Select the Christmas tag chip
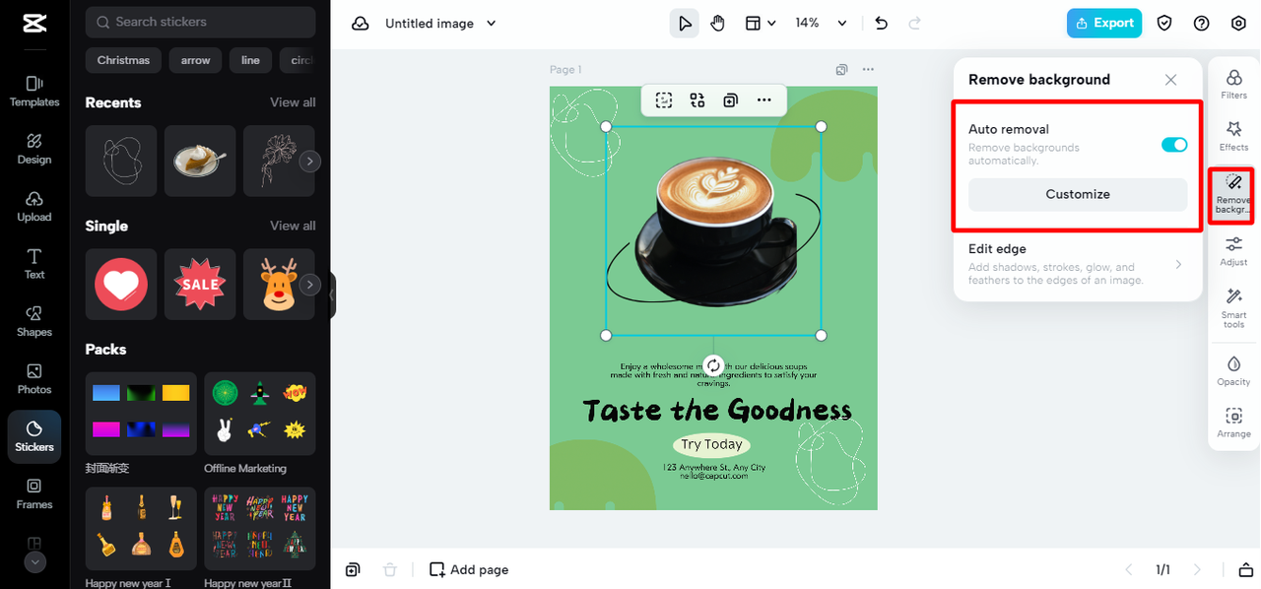 point(123,60)
